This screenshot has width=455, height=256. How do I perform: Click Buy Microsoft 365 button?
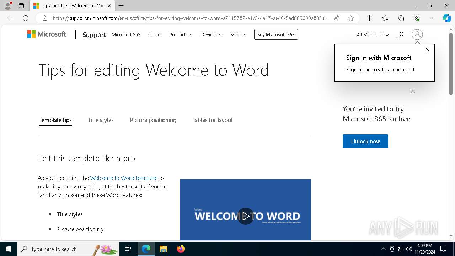[x=276, y=34]
